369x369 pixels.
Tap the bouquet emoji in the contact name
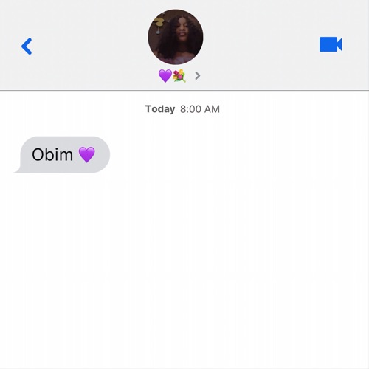[179, 76]
